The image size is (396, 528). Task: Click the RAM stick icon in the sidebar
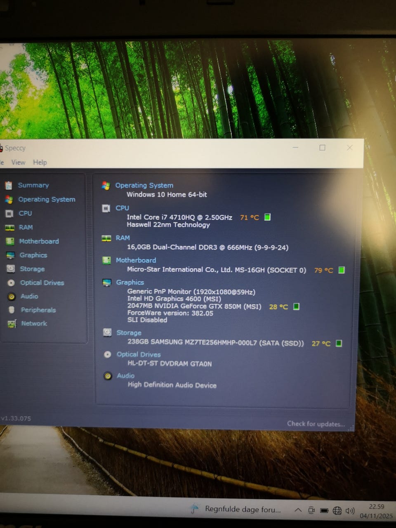pyautogui.click(x=10, y=228)
